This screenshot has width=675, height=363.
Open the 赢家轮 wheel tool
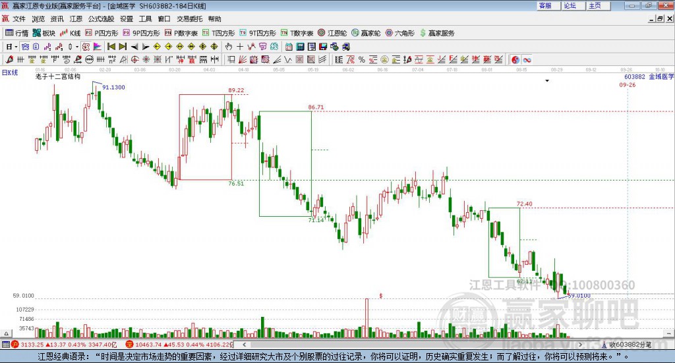coord(366,33)
